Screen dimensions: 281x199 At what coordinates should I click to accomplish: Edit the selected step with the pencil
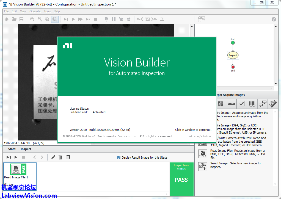[x=53, y=157]
